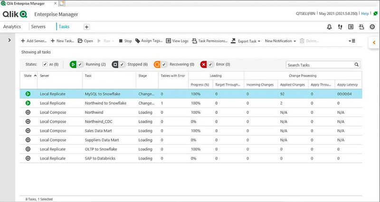Open Task Permissions from the toolbar
Image resolution: width=380 pixels, height=202 pixels.
pos(209,41)
